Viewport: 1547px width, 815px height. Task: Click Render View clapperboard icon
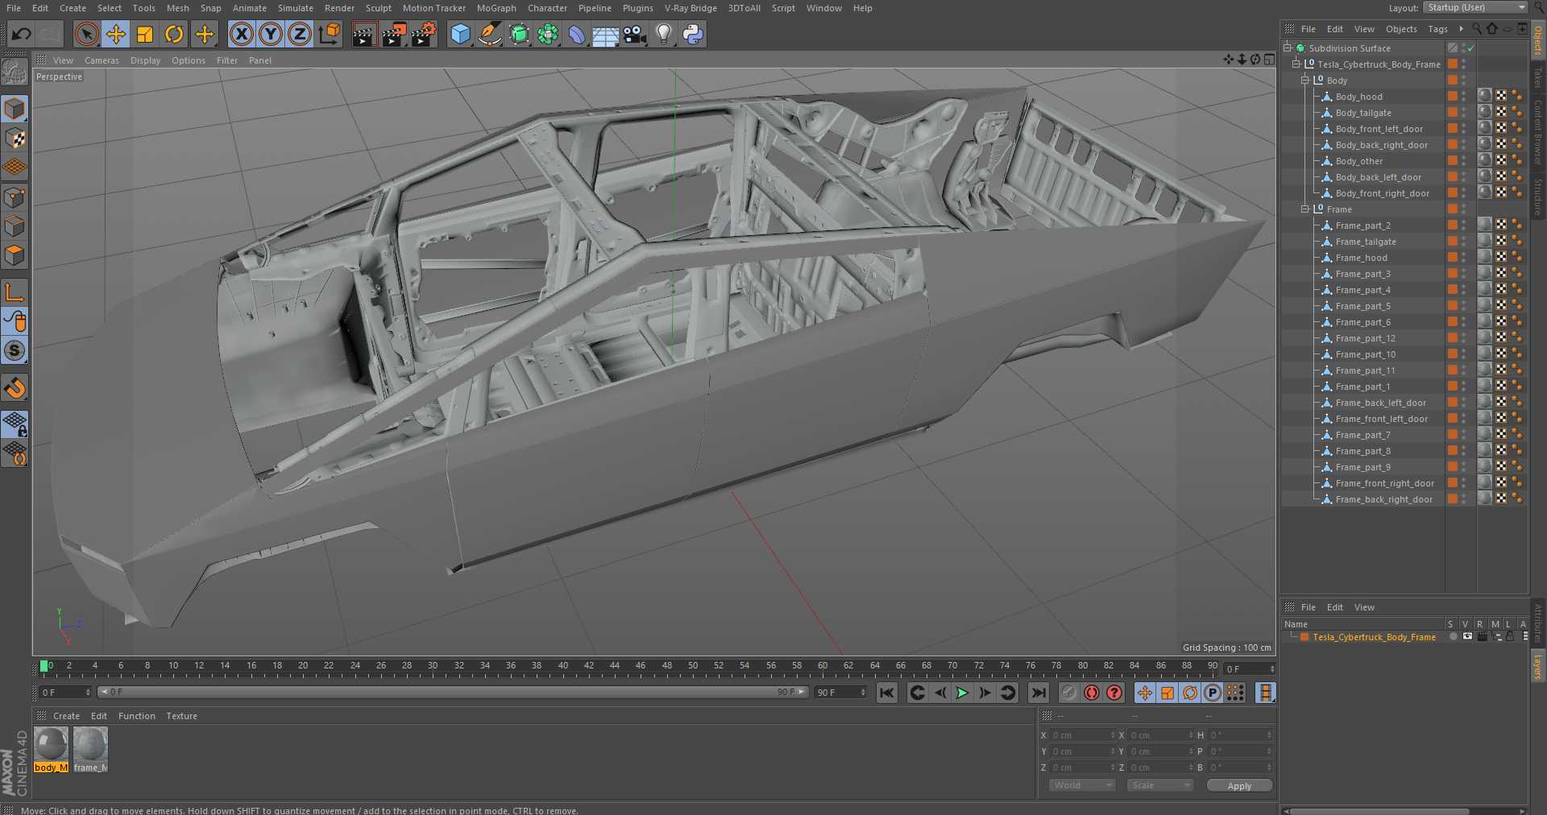[364, 34]
